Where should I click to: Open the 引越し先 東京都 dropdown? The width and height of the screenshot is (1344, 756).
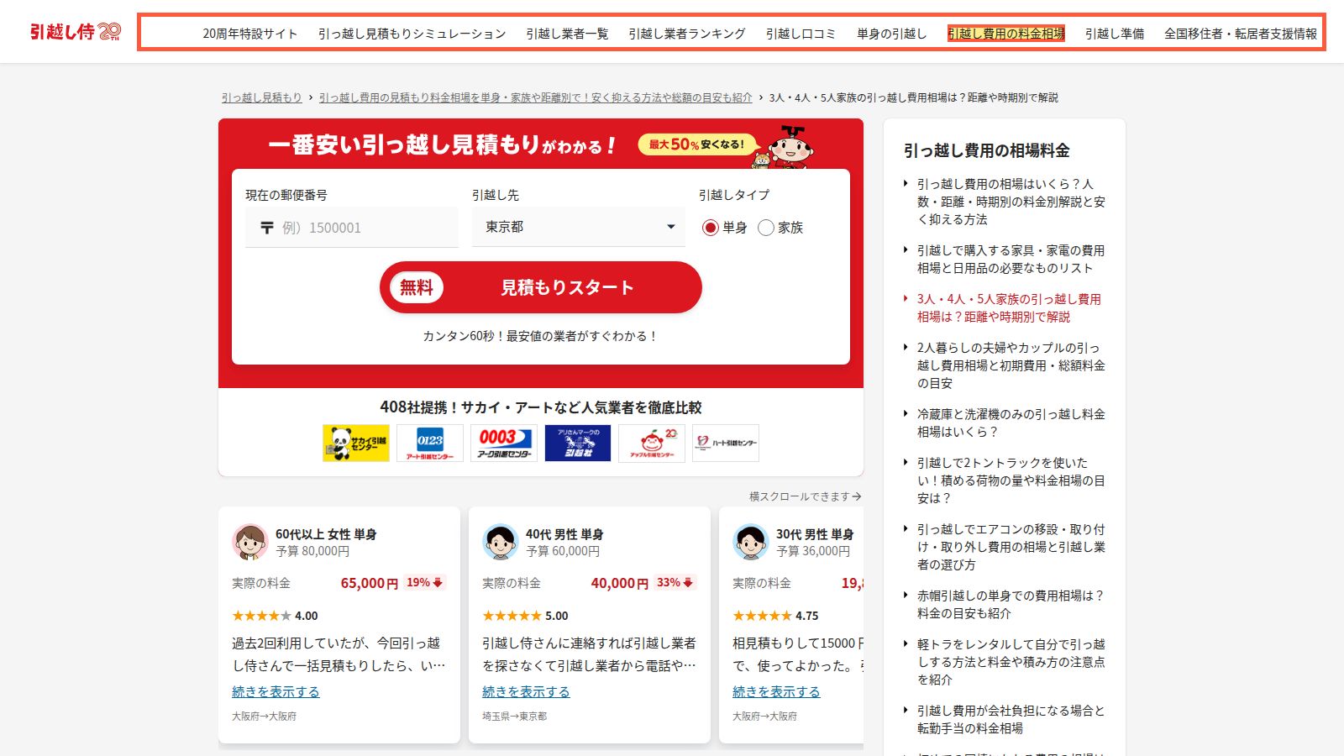(x=579, y=227)
